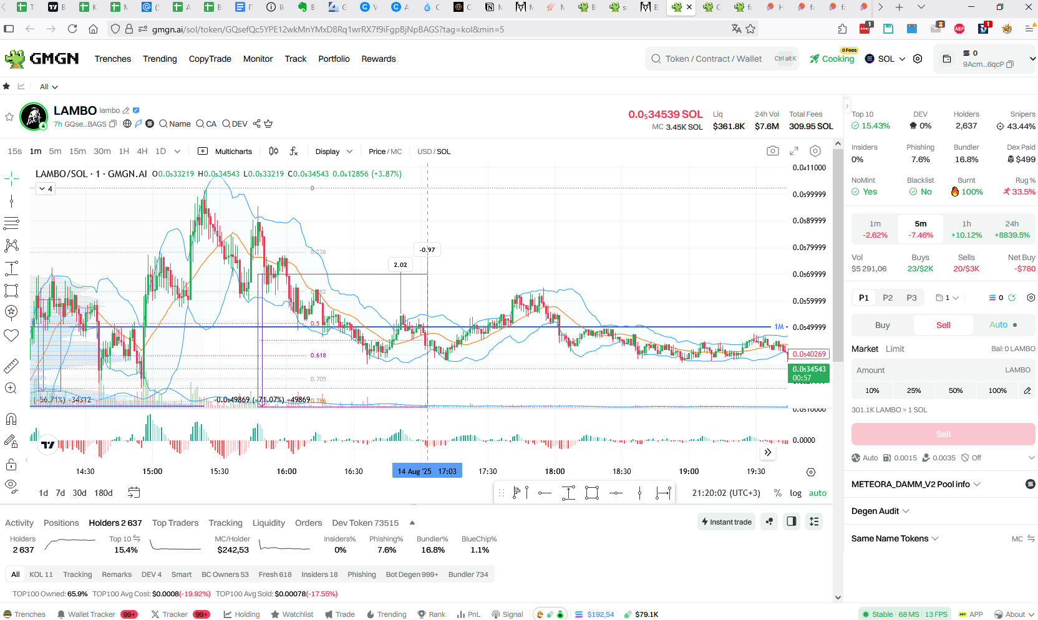Open the chart ruler measure tool
This screenshot has height=620, width=1038.
(x=11, y=366)
